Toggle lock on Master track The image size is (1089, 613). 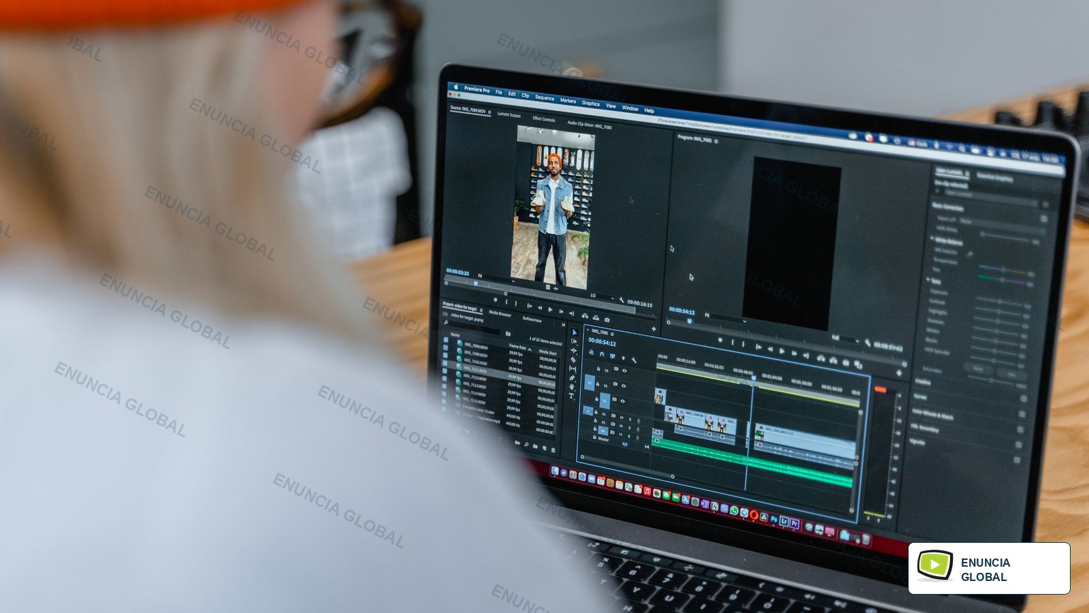pyautogui.click(x=594, y=437)
